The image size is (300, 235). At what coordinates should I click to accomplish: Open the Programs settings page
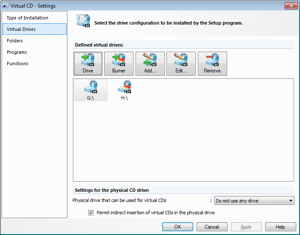pos(34,52)
